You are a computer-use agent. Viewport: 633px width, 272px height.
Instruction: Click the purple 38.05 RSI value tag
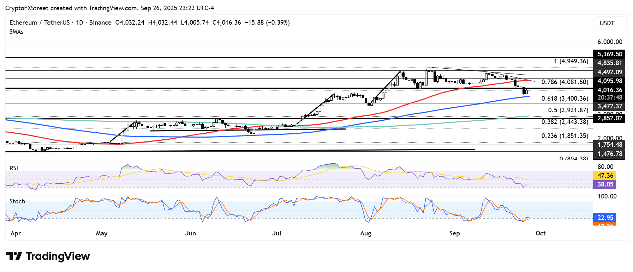click(605, 184)
